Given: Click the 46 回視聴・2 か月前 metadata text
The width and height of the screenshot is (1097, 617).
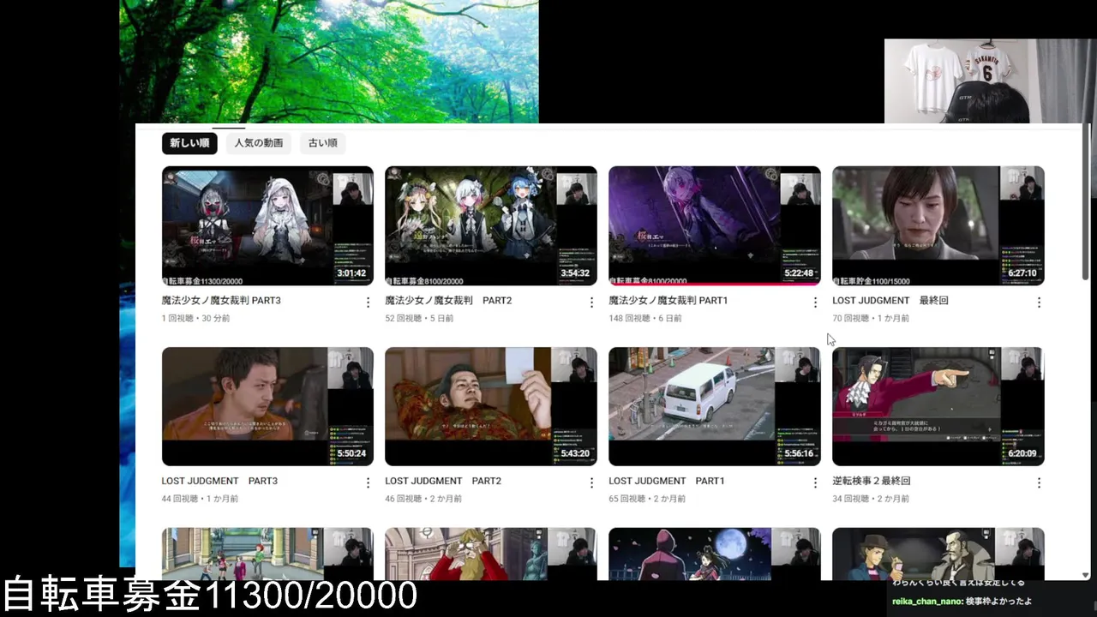Looking at the screenshot, I should (x=423, y=499).
